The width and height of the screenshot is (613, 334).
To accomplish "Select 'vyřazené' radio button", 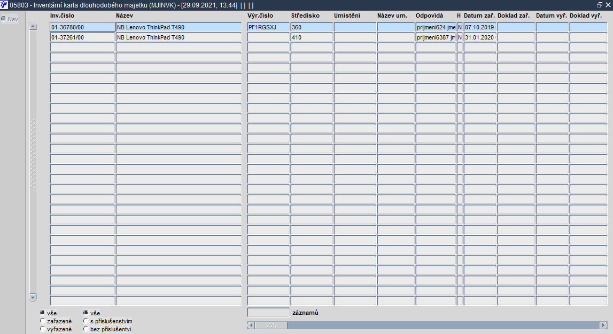I will (43, 329).
